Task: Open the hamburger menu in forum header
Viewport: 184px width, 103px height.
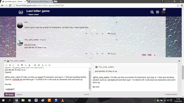Action: coord(158,12)
